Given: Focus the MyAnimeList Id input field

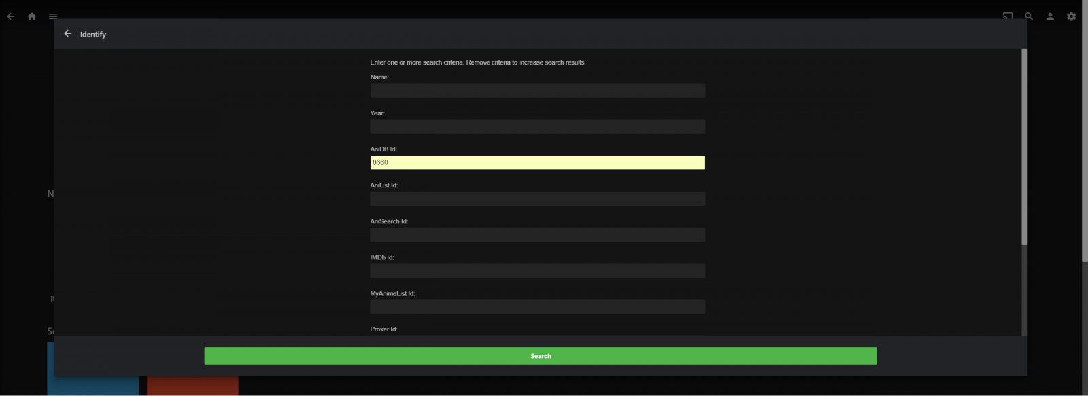Looking at the screenshot, I should pyautogui.click(x=537, y=306).
